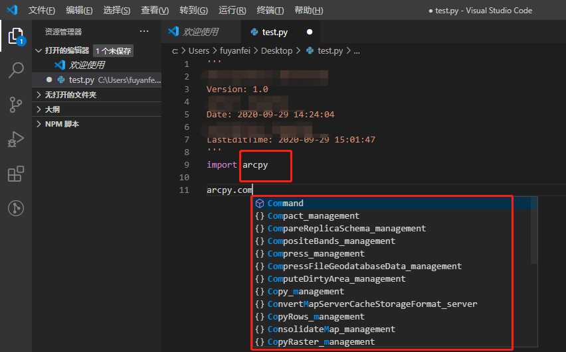Open the 终端(T) menu
The height and width of the screenshot is (352, 566).
pyautogui.click(x=270, y=10)
